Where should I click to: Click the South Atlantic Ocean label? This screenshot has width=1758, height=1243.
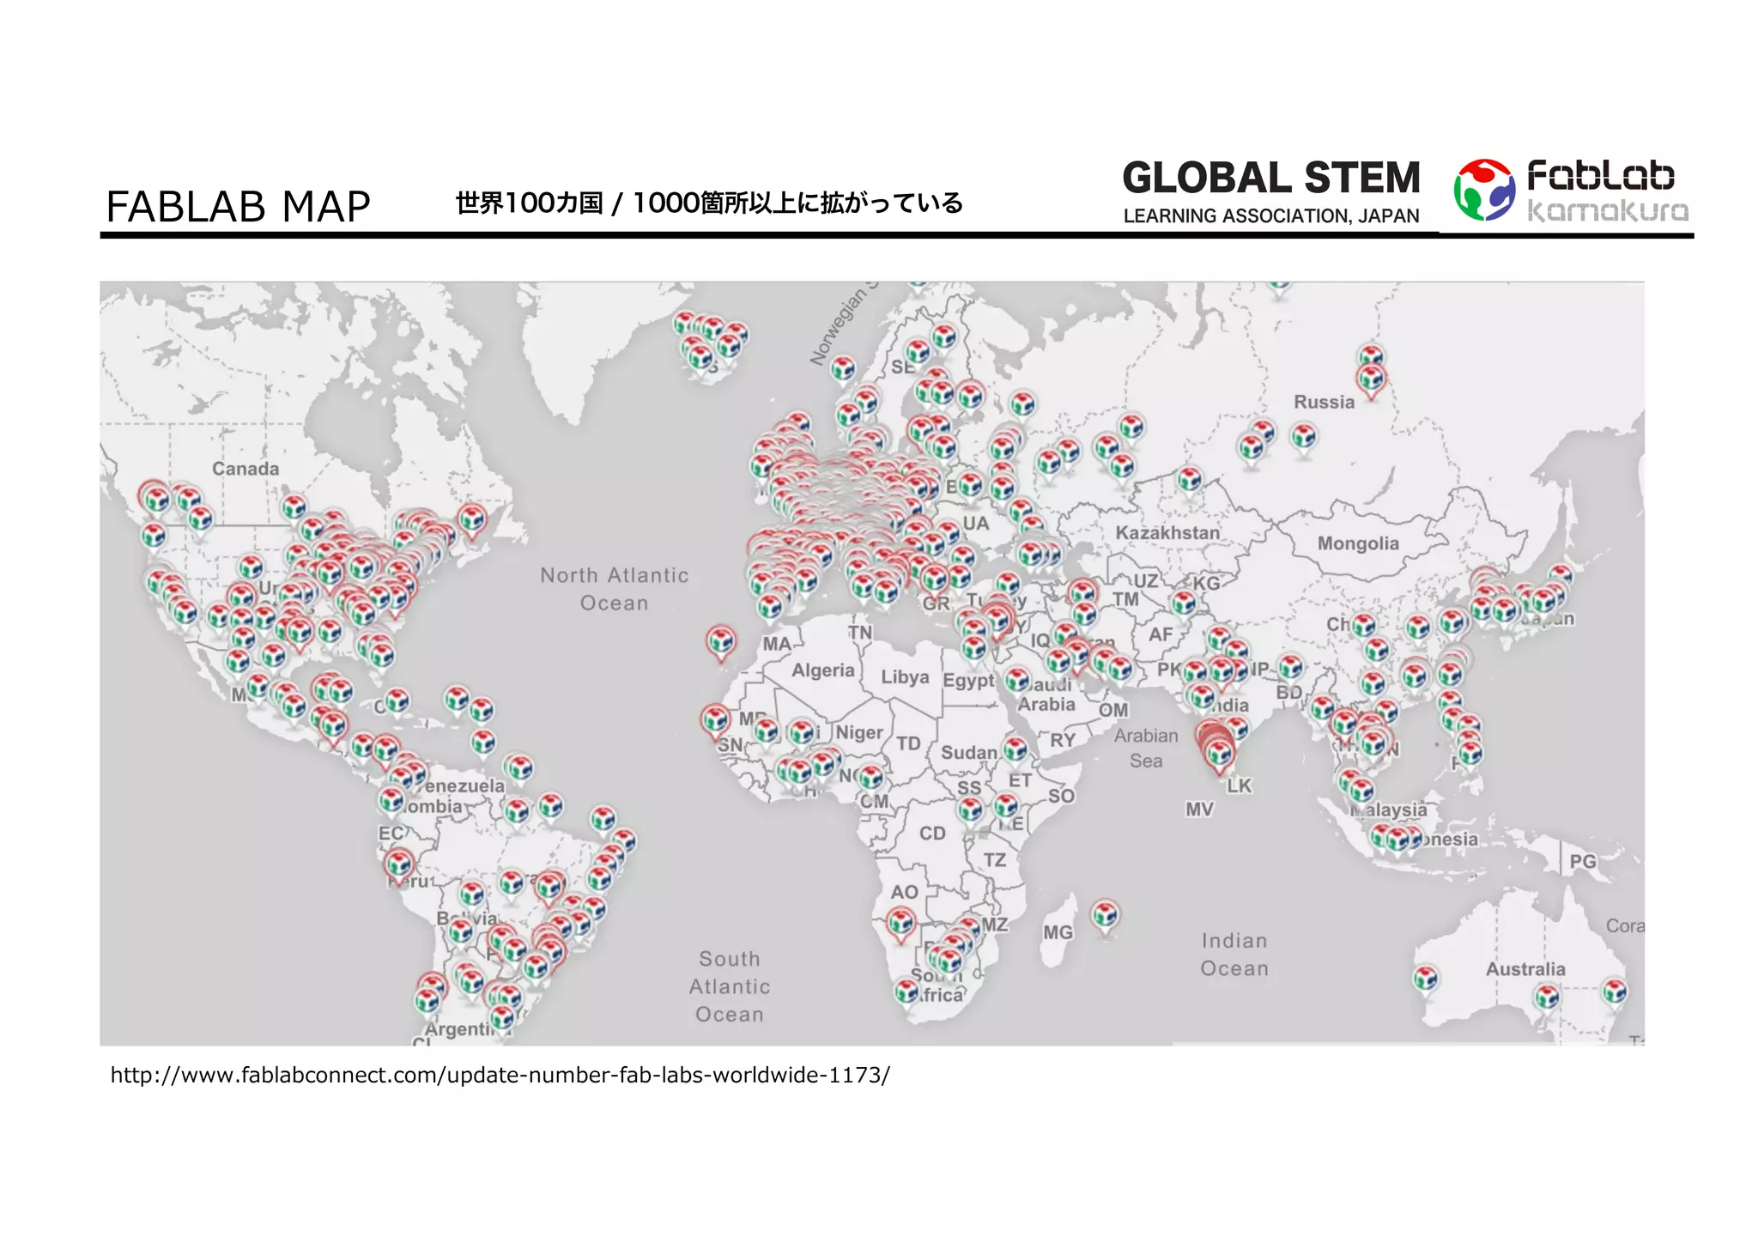coord(730,986)
